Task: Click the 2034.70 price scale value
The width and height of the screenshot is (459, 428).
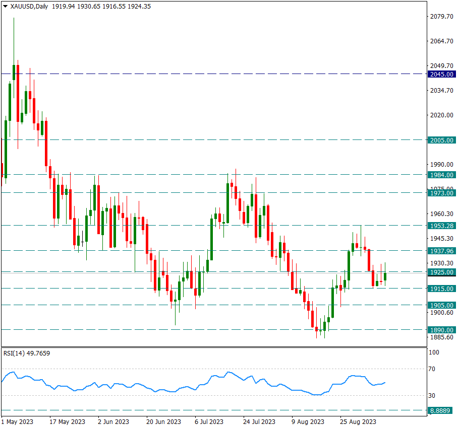Action: [x=441, y=91]
